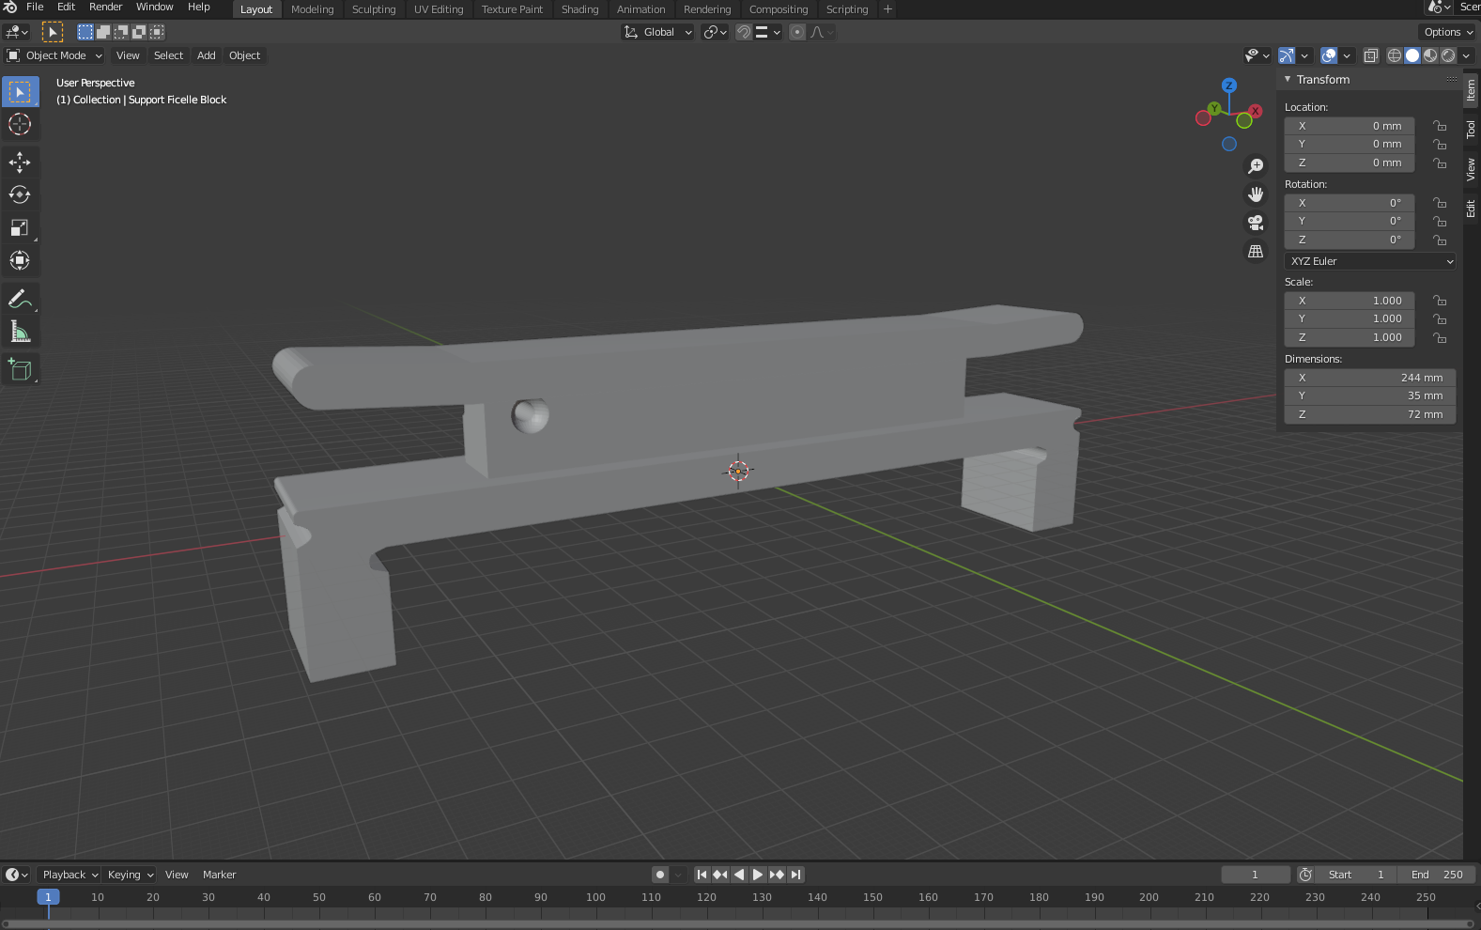The height and width of the screenshot is (930, 1481).
Task: Select the Rotate tool
Action: pos(20,194)
